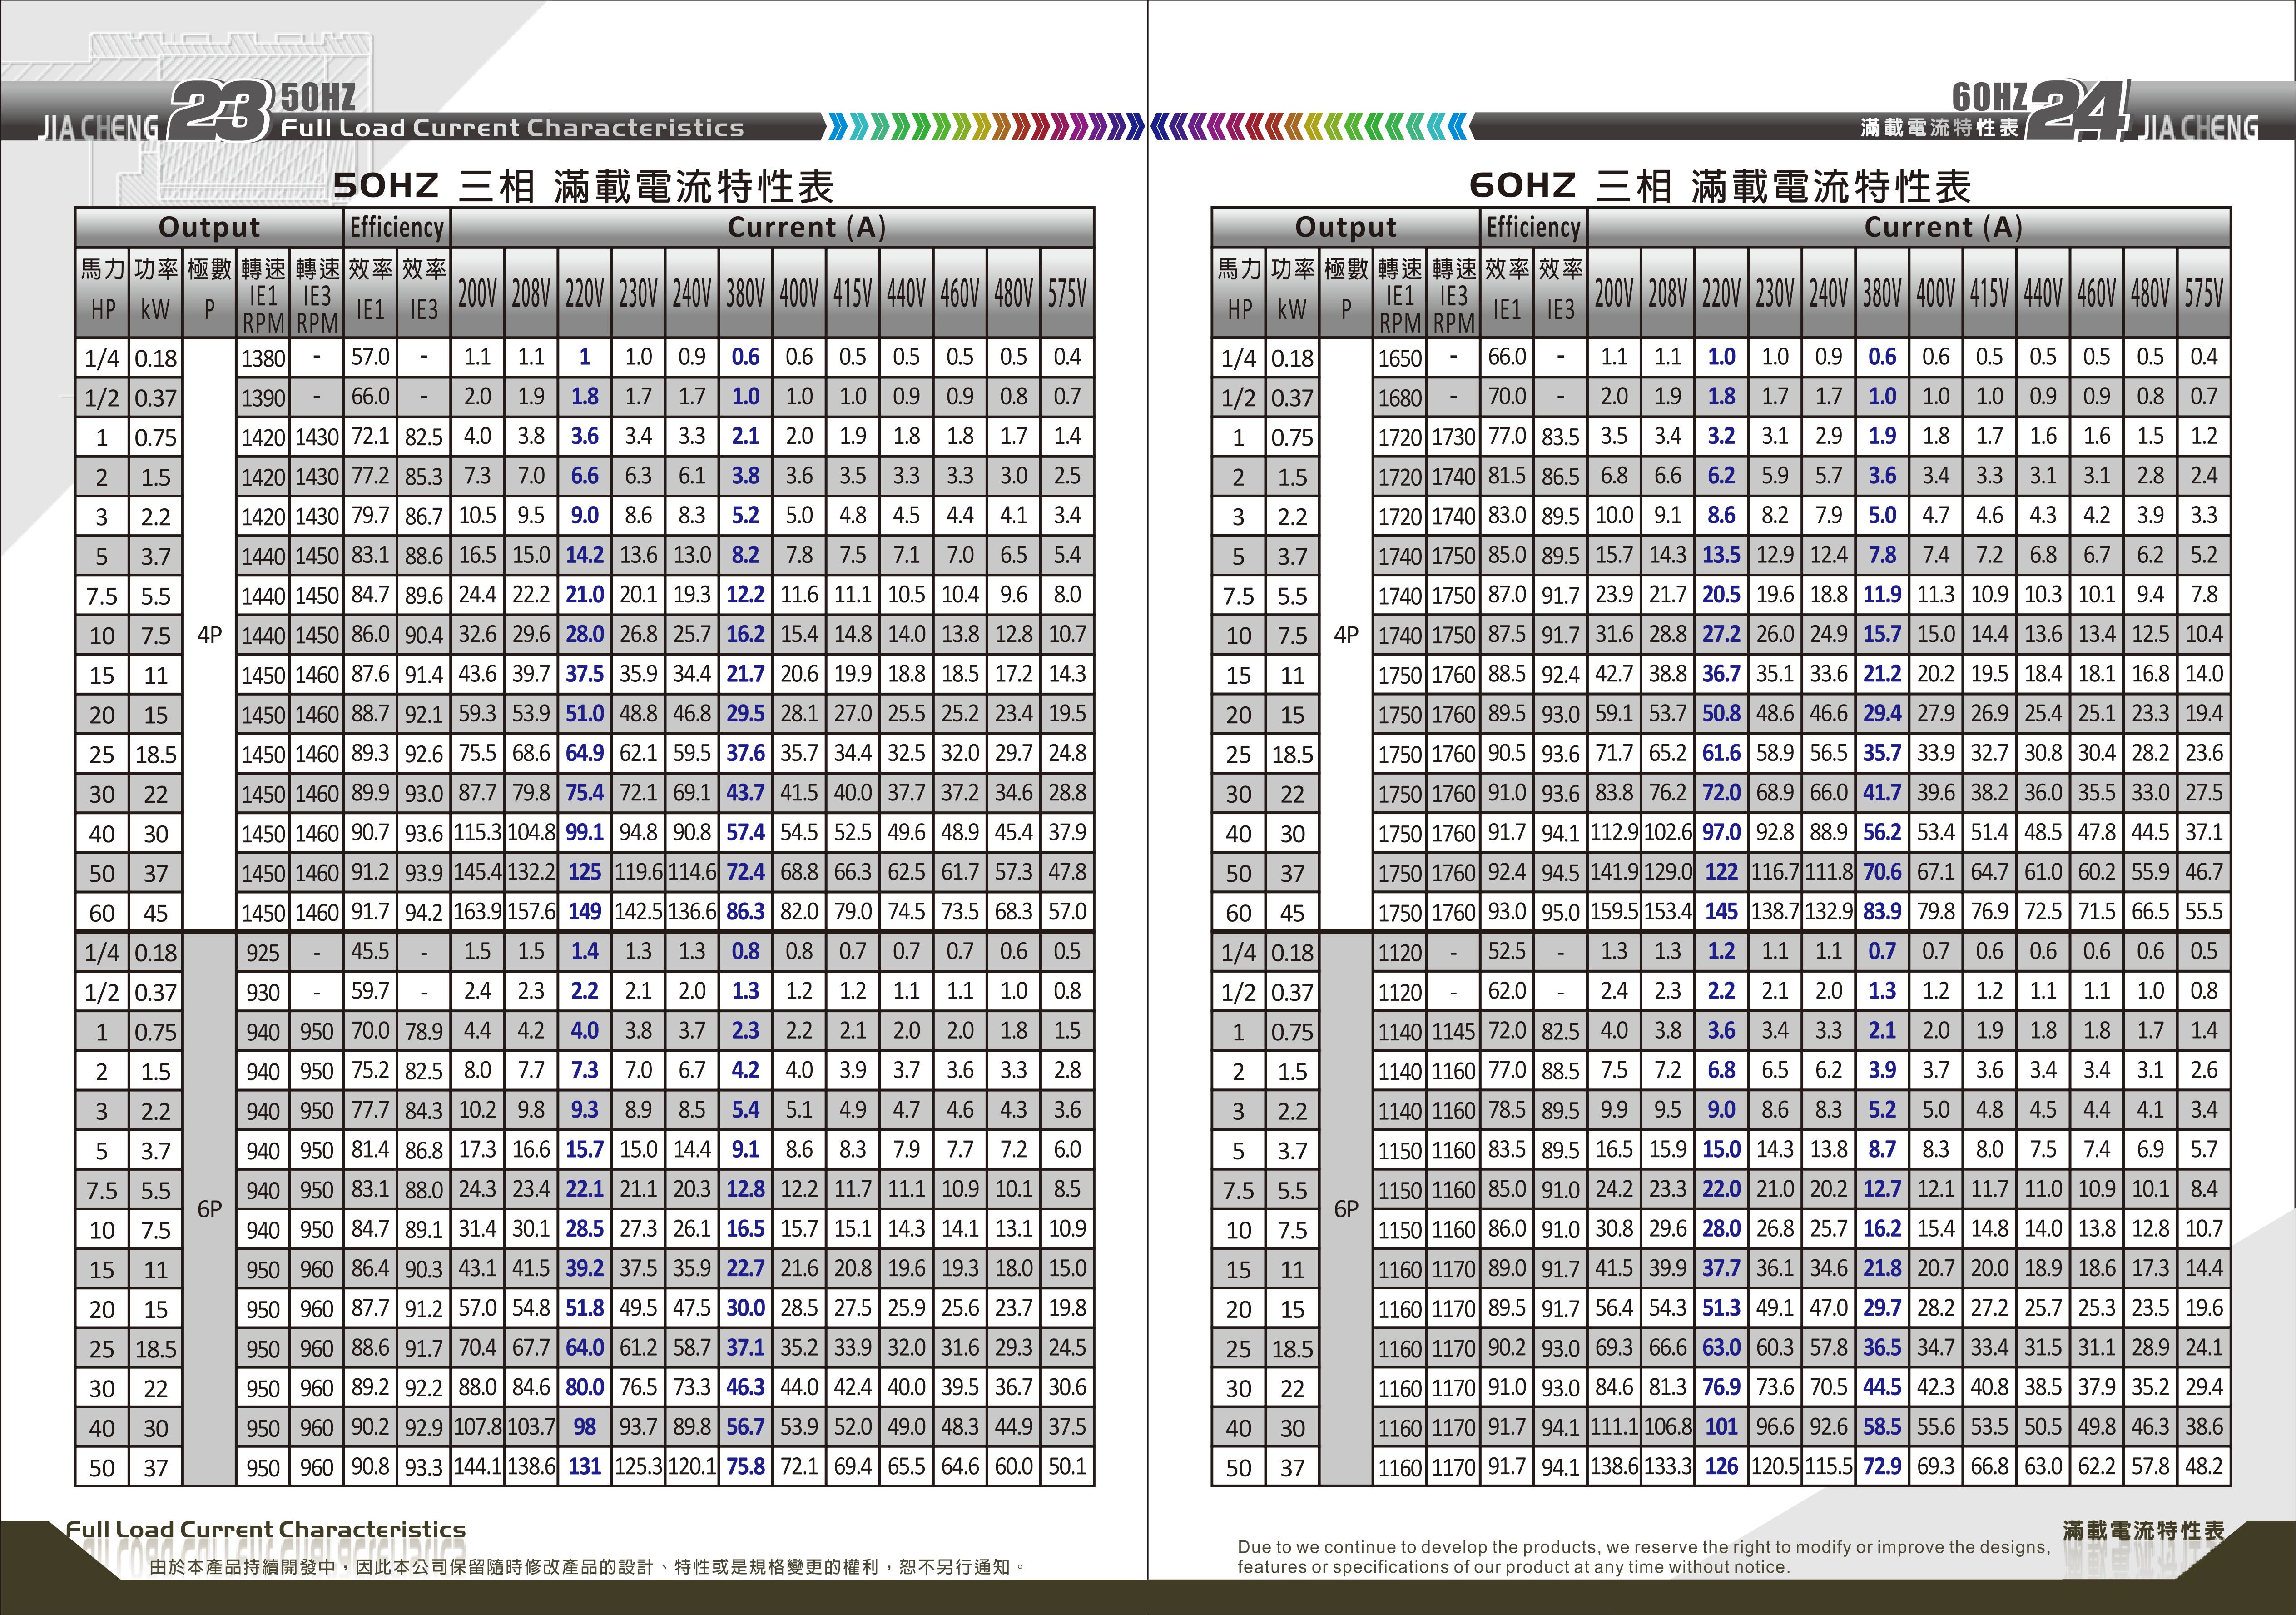Select the 4P pole cell in 50HZ table
This screenshot has width=2296, height=1615.
pos(209,635)
